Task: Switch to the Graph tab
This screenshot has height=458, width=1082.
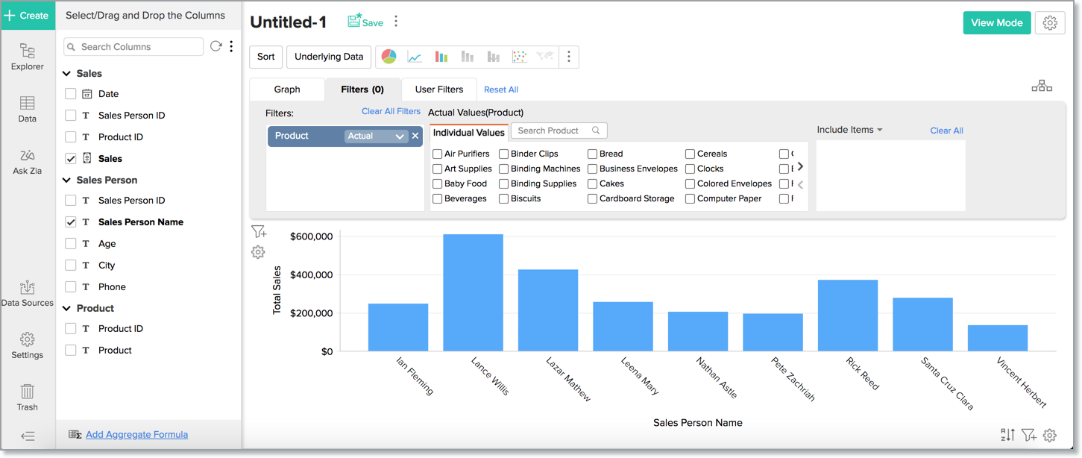Action: click(x=287, y=90)
